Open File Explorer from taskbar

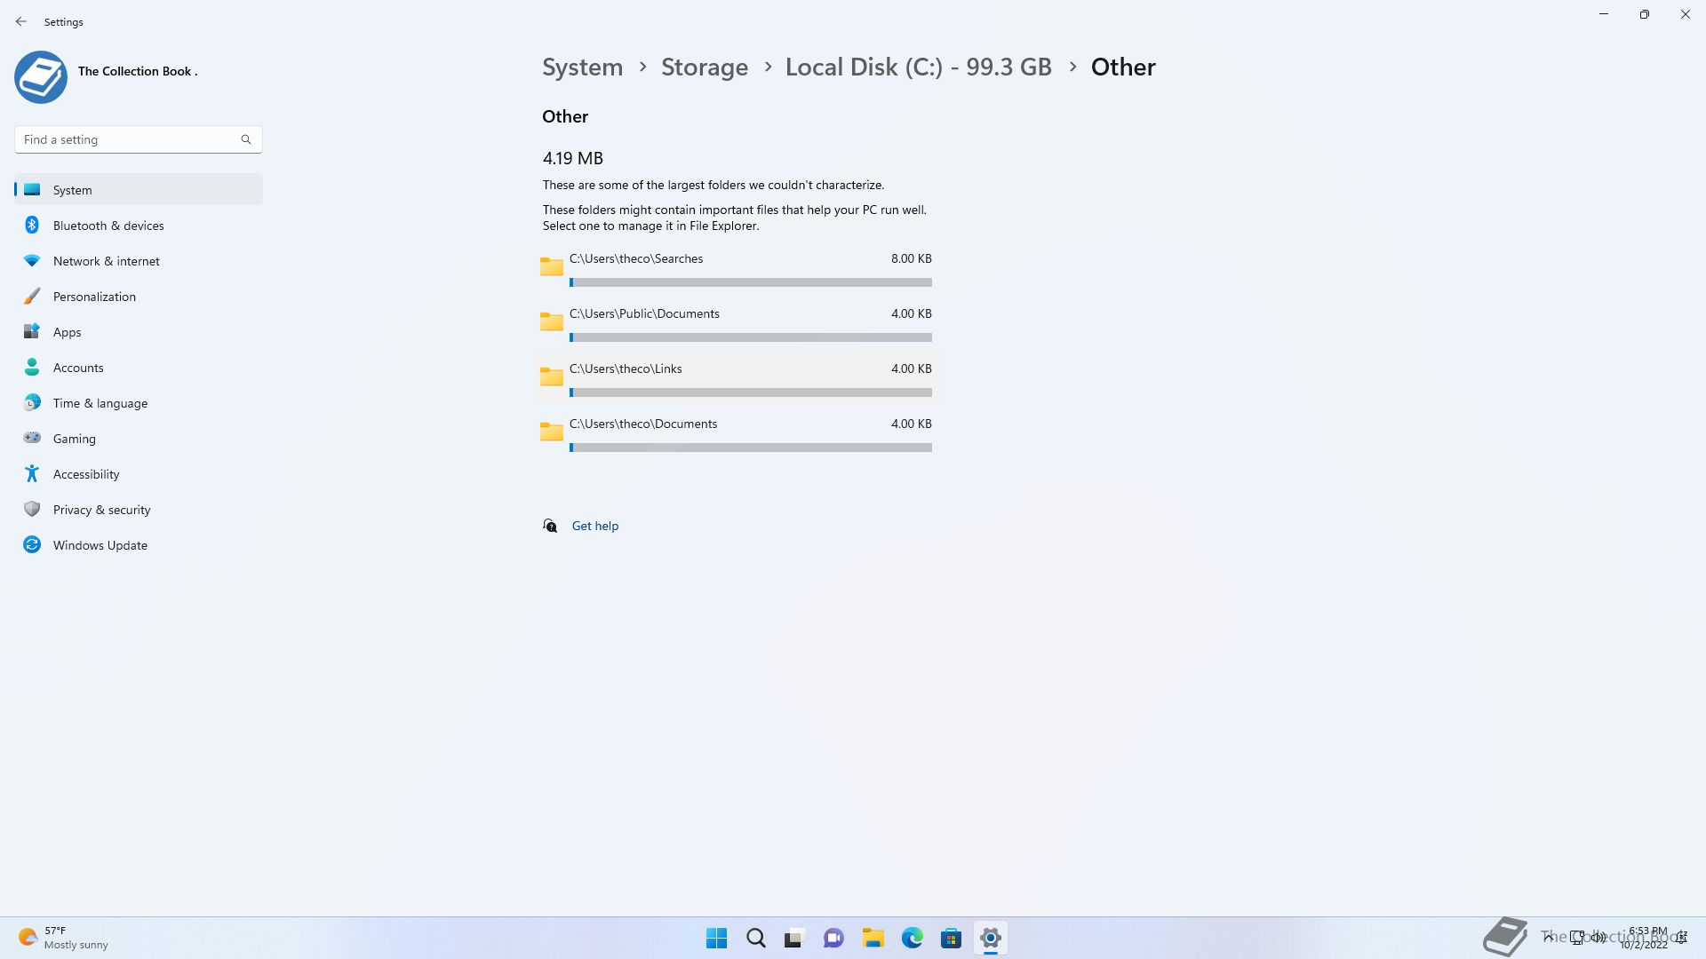pyautogui.click(x=873, y=938)
